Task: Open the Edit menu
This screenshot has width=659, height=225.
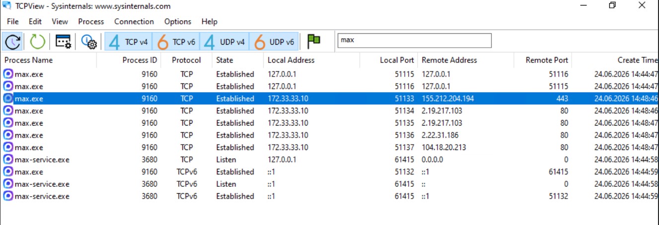Action: coord(35,21)
